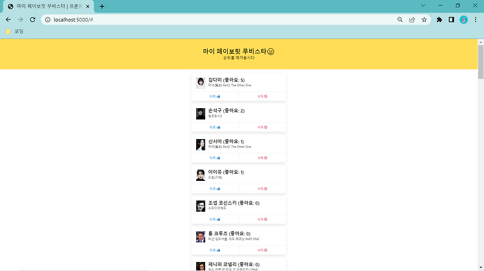This screenshot has width=484, height=271.
Task: Click the 톰 크루즈 (좋아요: 0) name
Action: pos(229,234)
